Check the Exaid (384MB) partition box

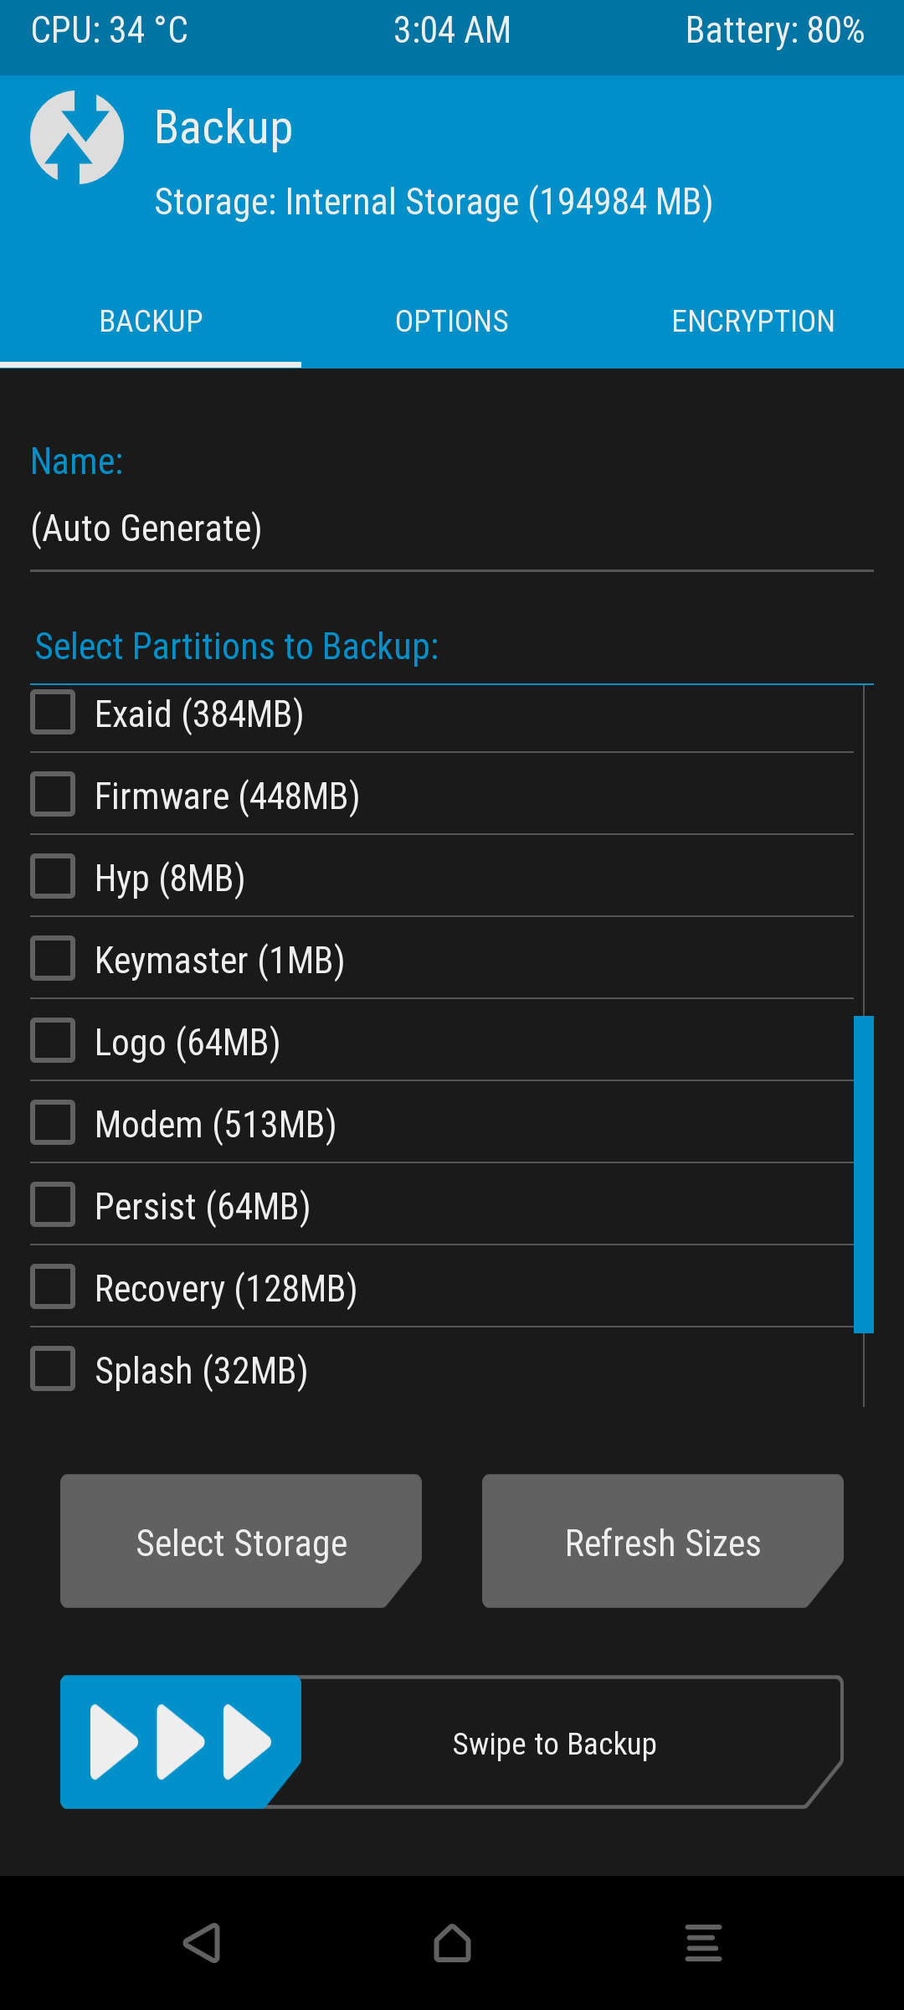coord(53,713)
